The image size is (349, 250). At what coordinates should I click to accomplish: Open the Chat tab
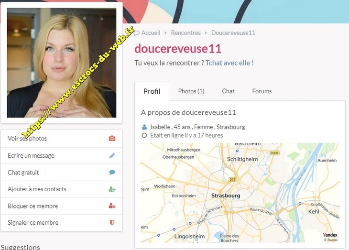coord(228,91)
